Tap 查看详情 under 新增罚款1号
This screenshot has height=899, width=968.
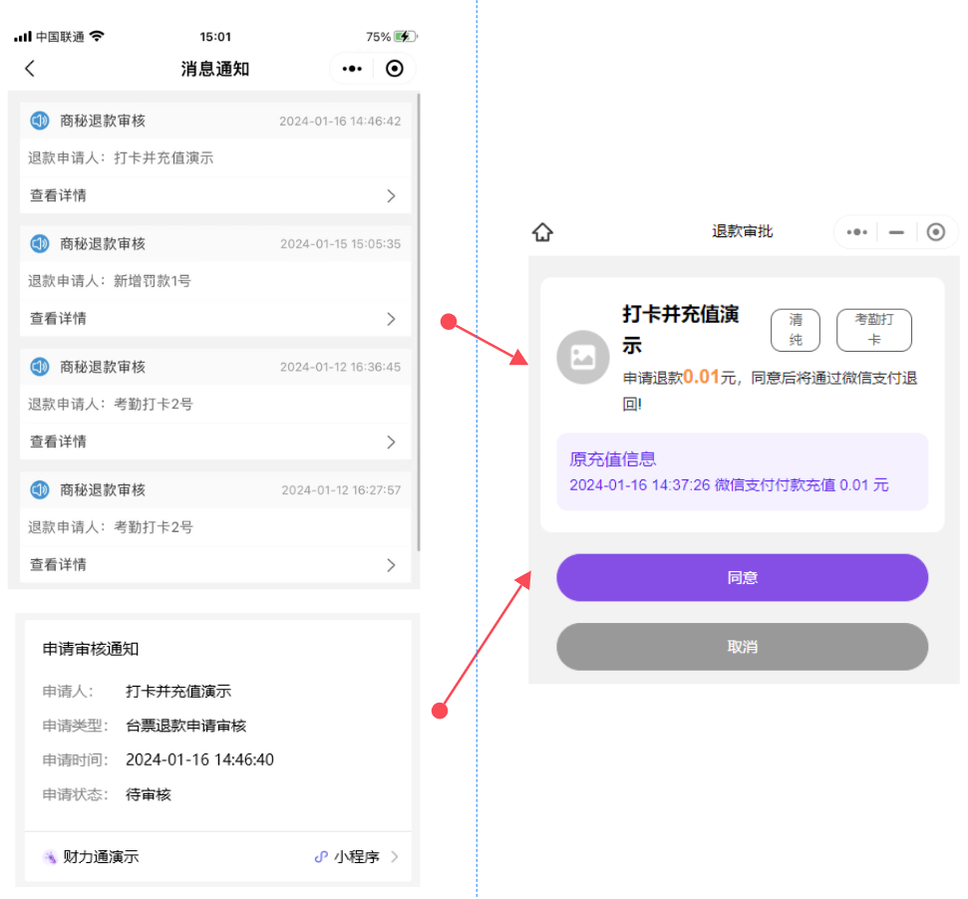(x=59, y=318)
